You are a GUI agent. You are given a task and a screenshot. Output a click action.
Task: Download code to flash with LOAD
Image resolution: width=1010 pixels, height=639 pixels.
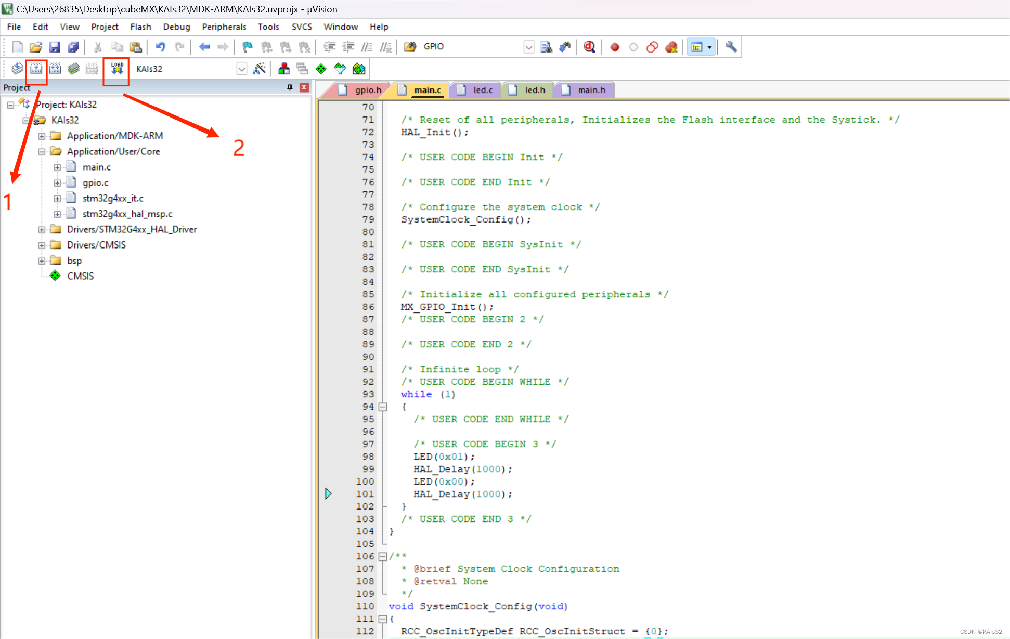pyautogui.click(x=117, y=69)
